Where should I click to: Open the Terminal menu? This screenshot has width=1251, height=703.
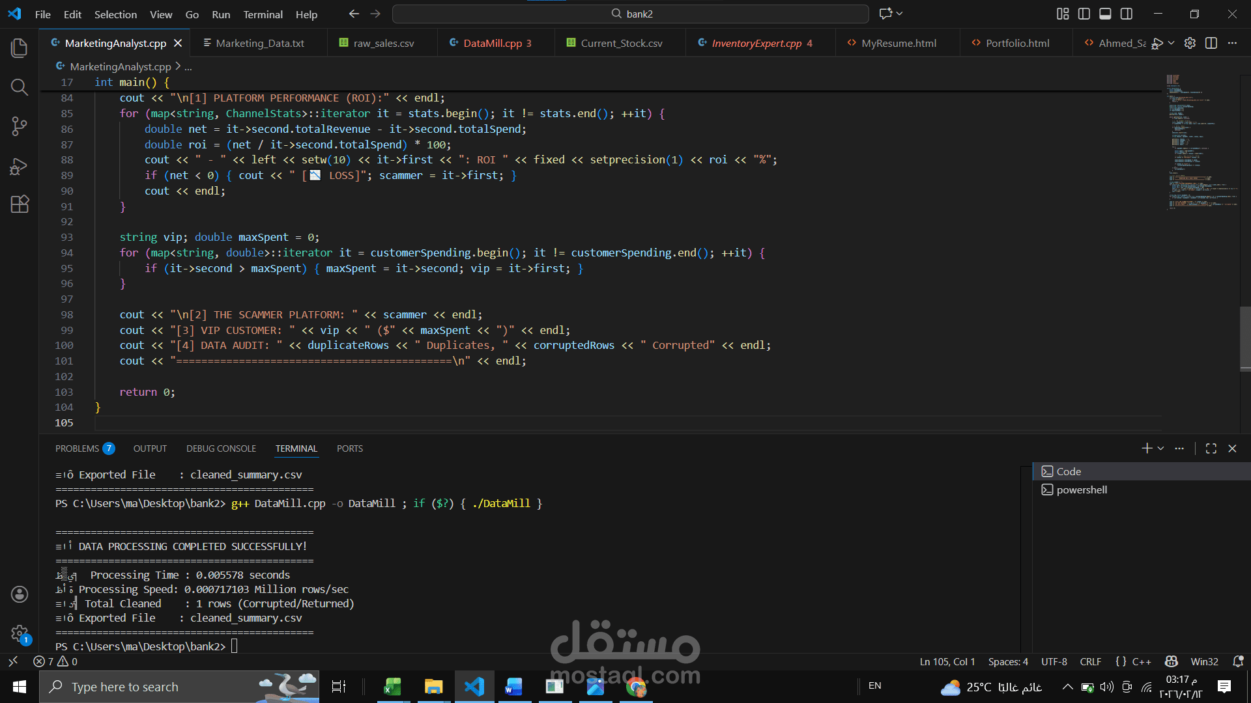click(x=263, y=14)
